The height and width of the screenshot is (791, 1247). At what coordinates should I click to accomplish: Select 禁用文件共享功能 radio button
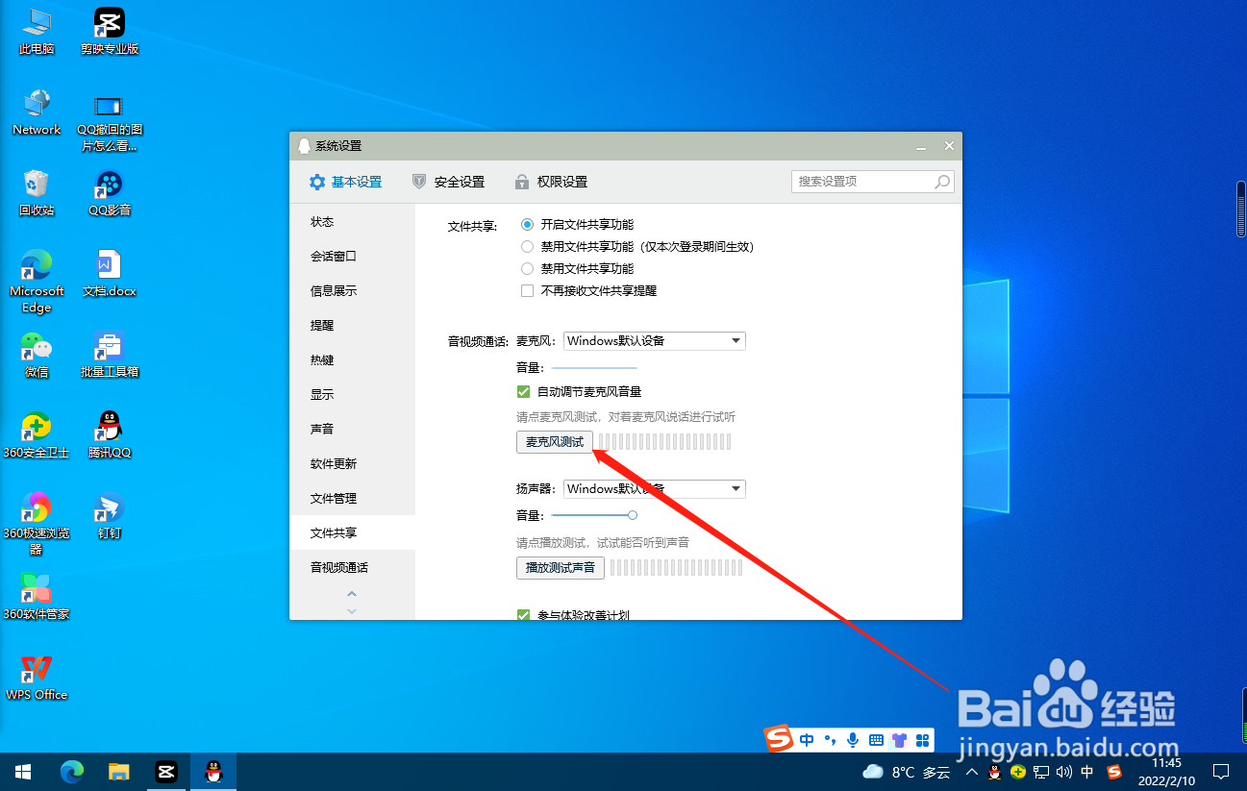pos(527,268)
